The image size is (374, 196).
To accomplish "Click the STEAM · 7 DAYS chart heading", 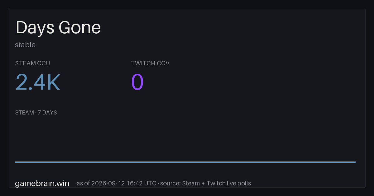I will [36, 113].
